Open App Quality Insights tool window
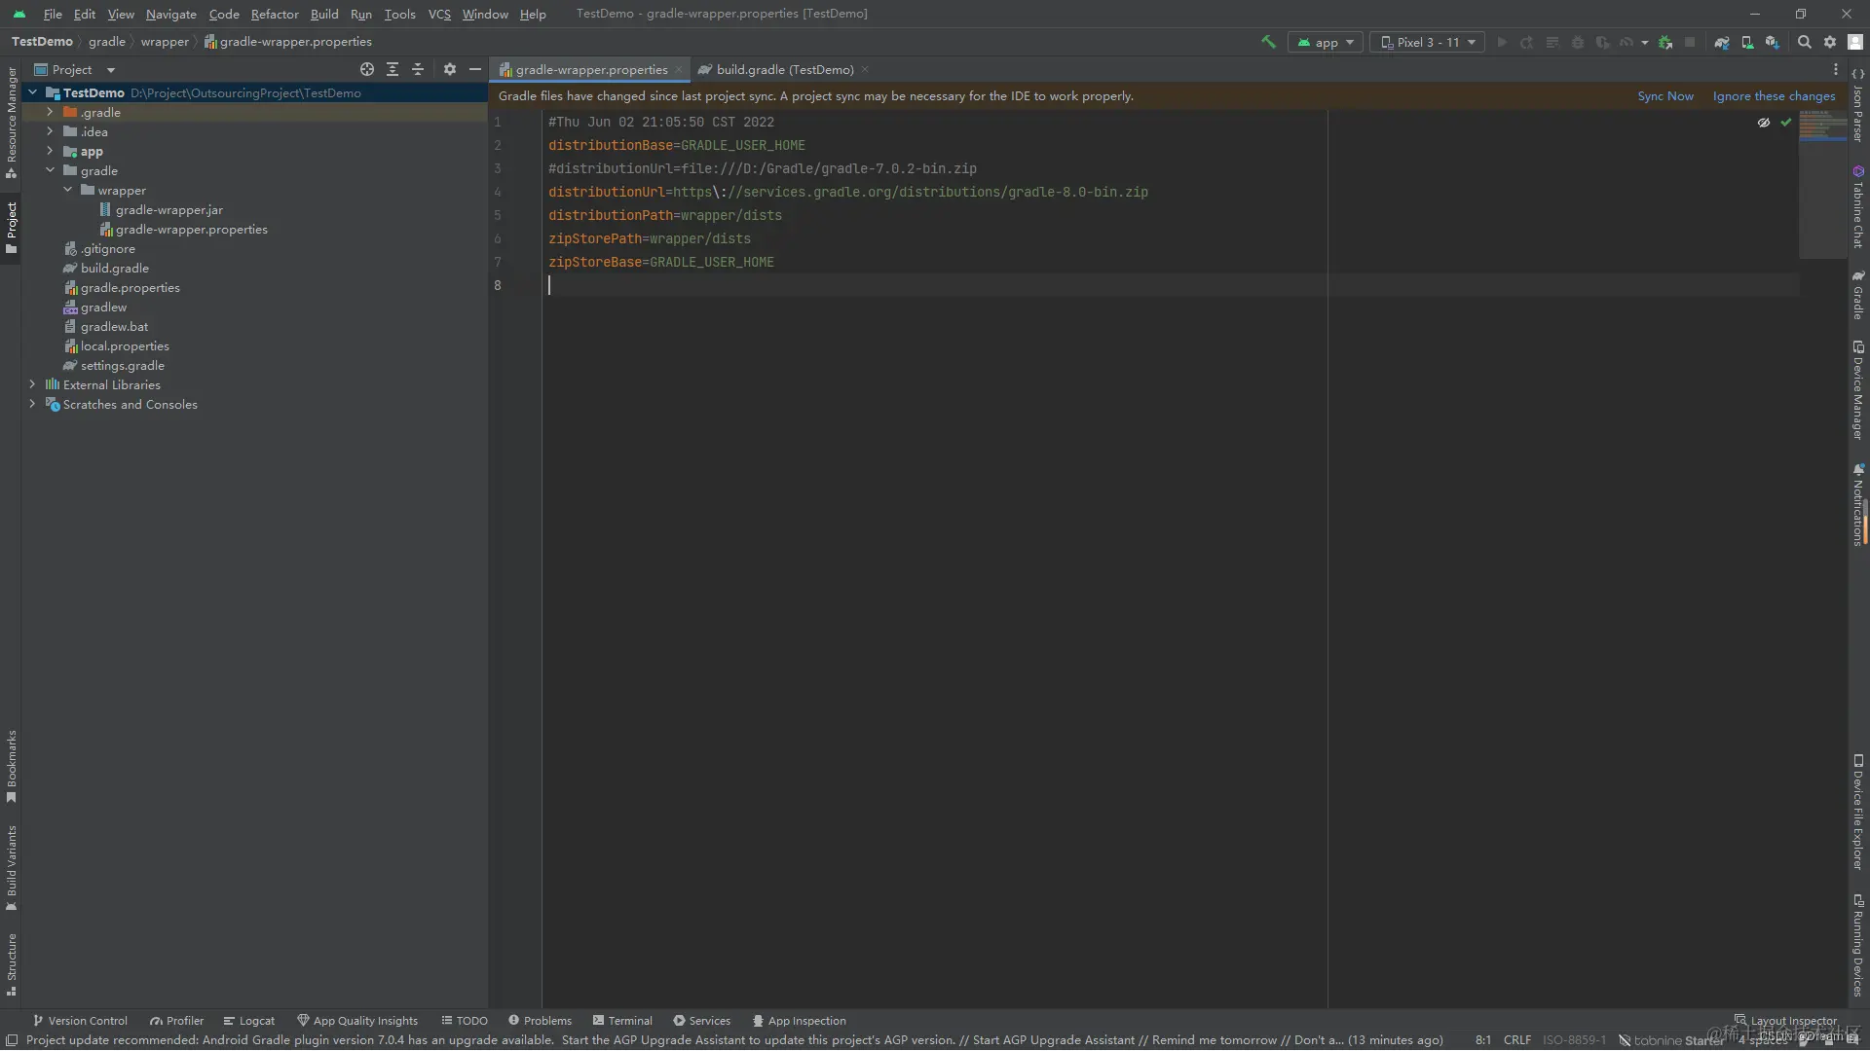 pos(357,1021)
